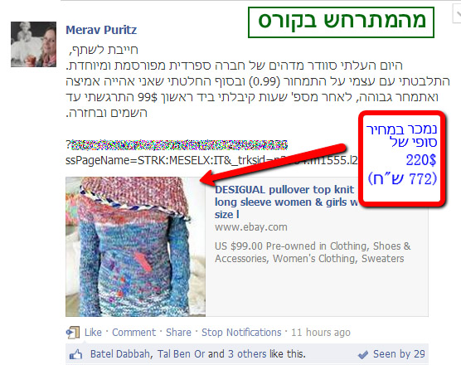Click the thumbs-up likes icon

75,354
